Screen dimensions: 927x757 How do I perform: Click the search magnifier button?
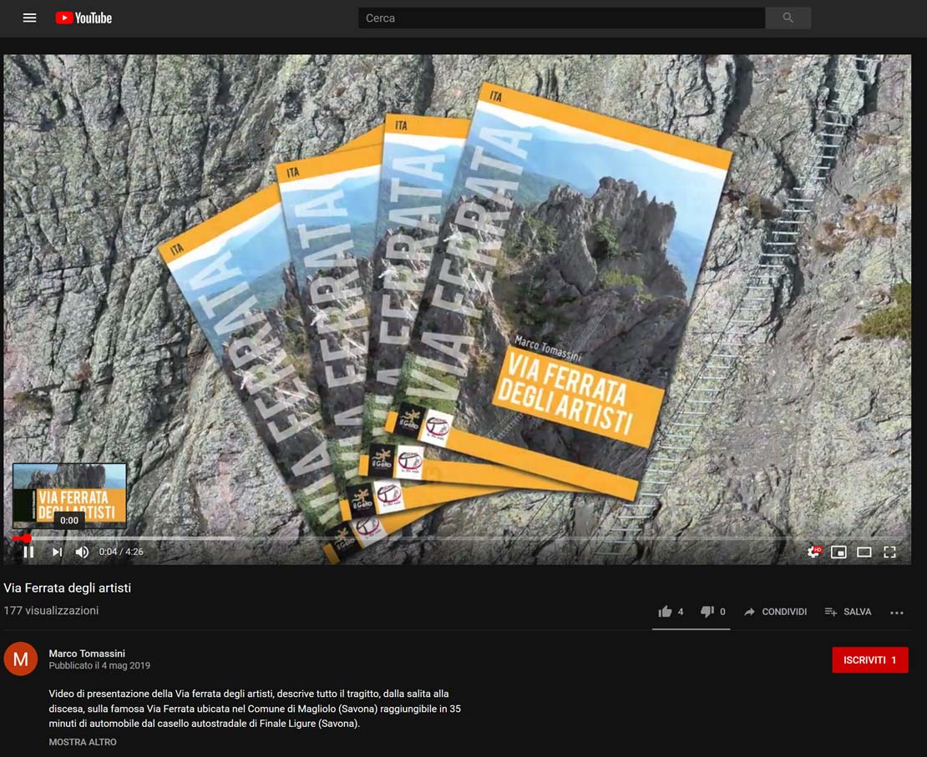(788, 18)
